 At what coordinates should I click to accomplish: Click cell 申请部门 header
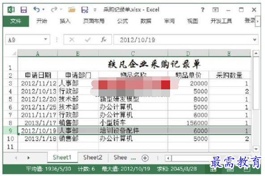[x=78, y=75]
